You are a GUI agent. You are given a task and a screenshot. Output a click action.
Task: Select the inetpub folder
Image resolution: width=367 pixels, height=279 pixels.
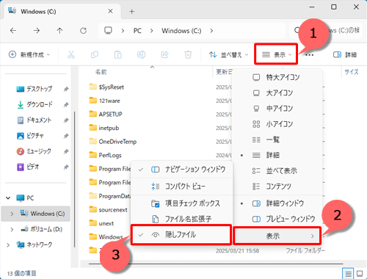104,128
